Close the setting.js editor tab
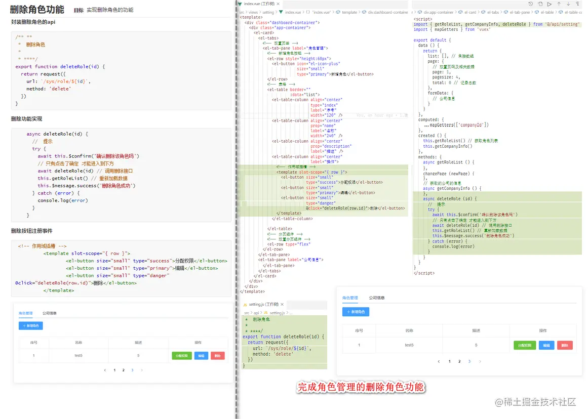 282,304
